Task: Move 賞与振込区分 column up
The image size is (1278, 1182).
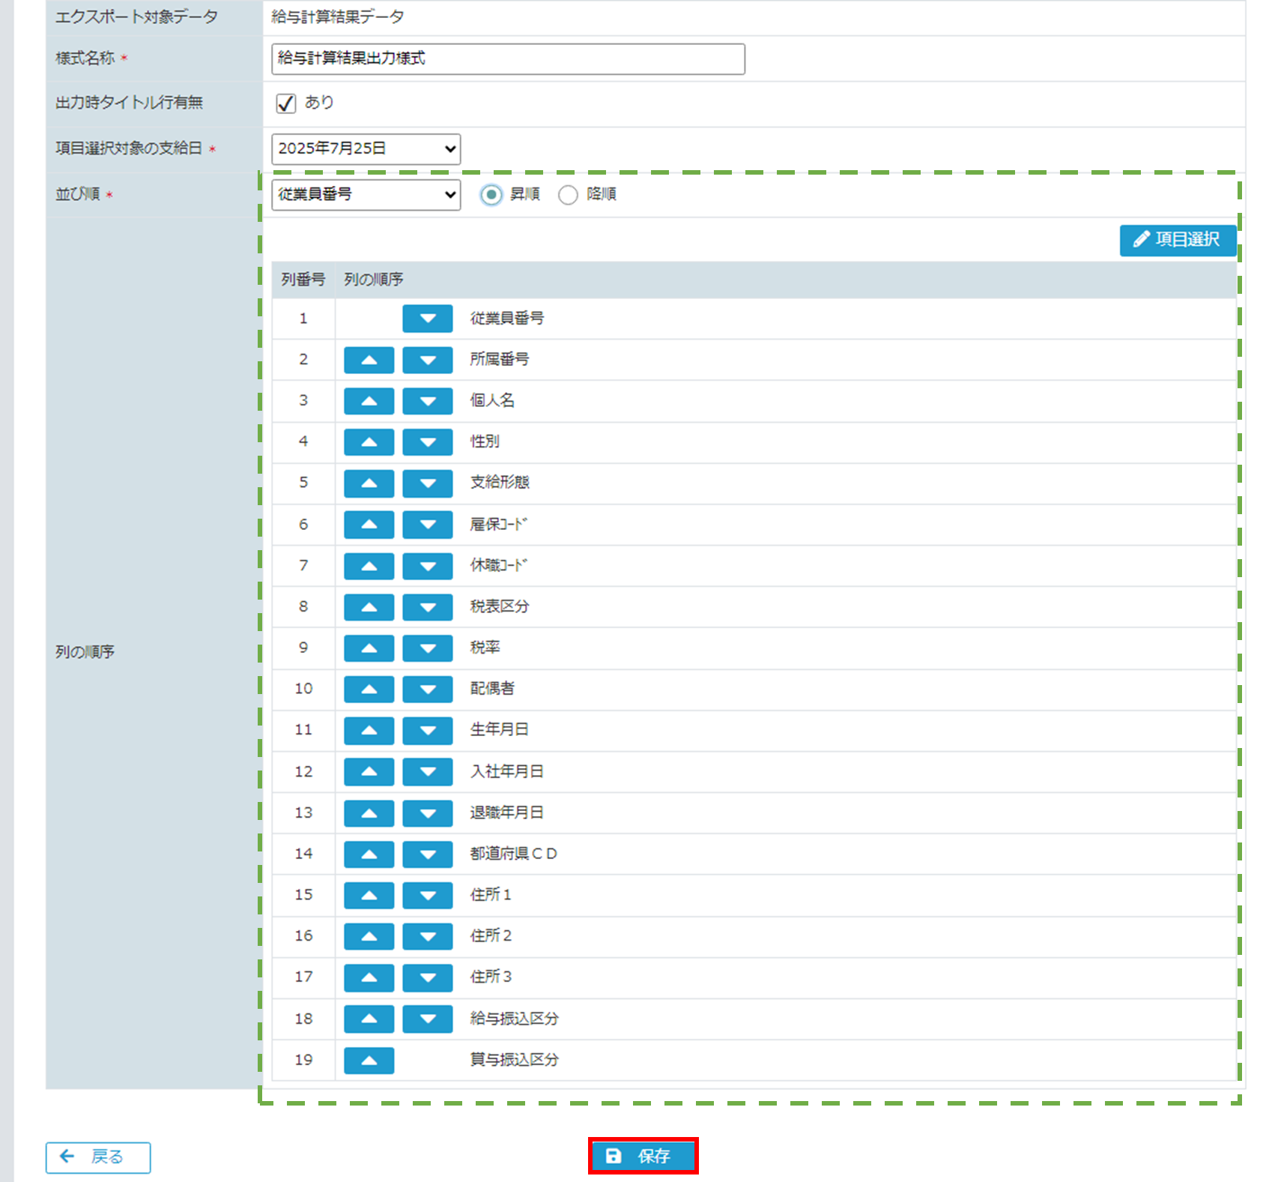Action: pyautogui.click(x=369, y=1060)
